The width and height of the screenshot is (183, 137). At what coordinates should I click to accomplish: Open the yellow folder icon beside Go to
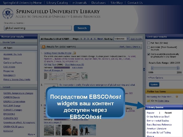tap(148, 101)
